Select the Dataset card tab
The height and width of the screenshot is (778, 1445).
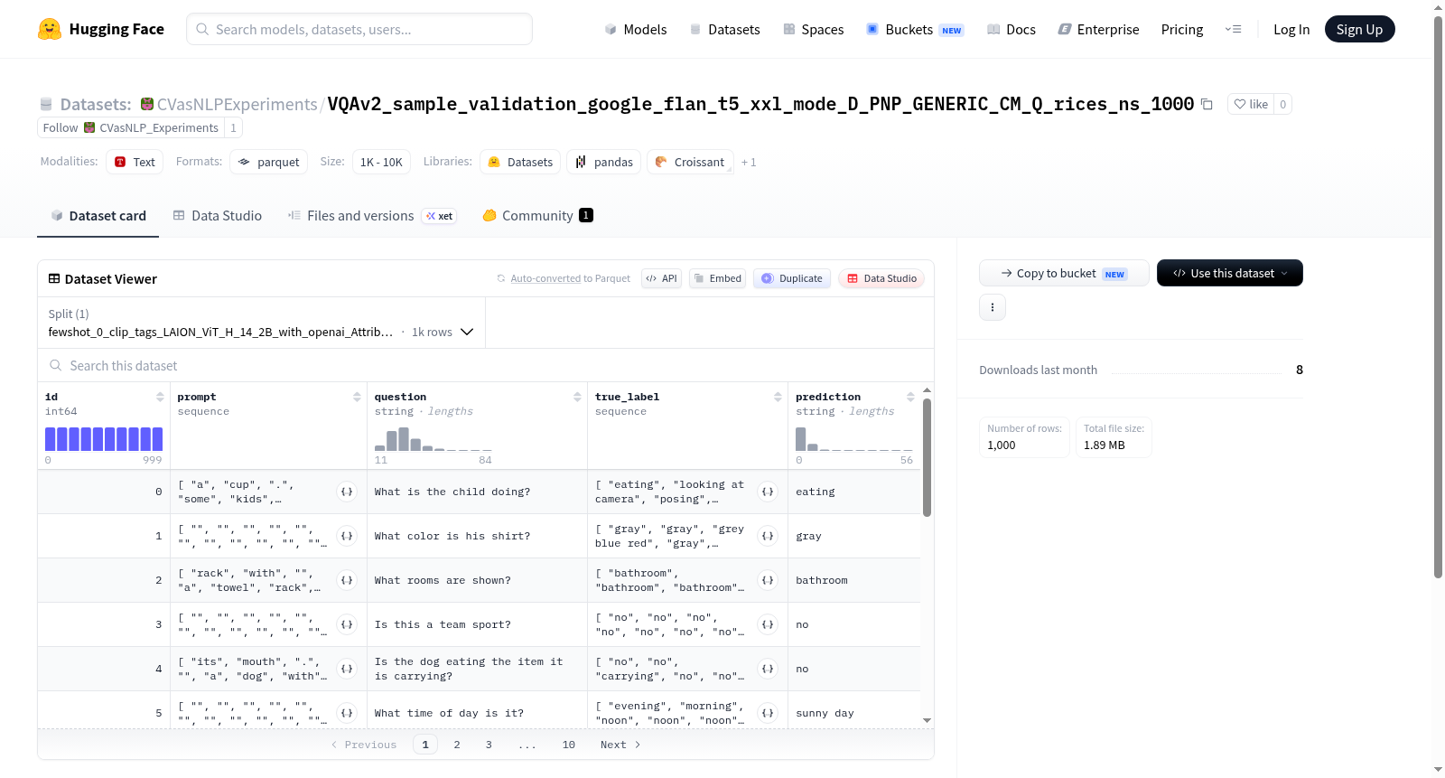click(98, 216)
